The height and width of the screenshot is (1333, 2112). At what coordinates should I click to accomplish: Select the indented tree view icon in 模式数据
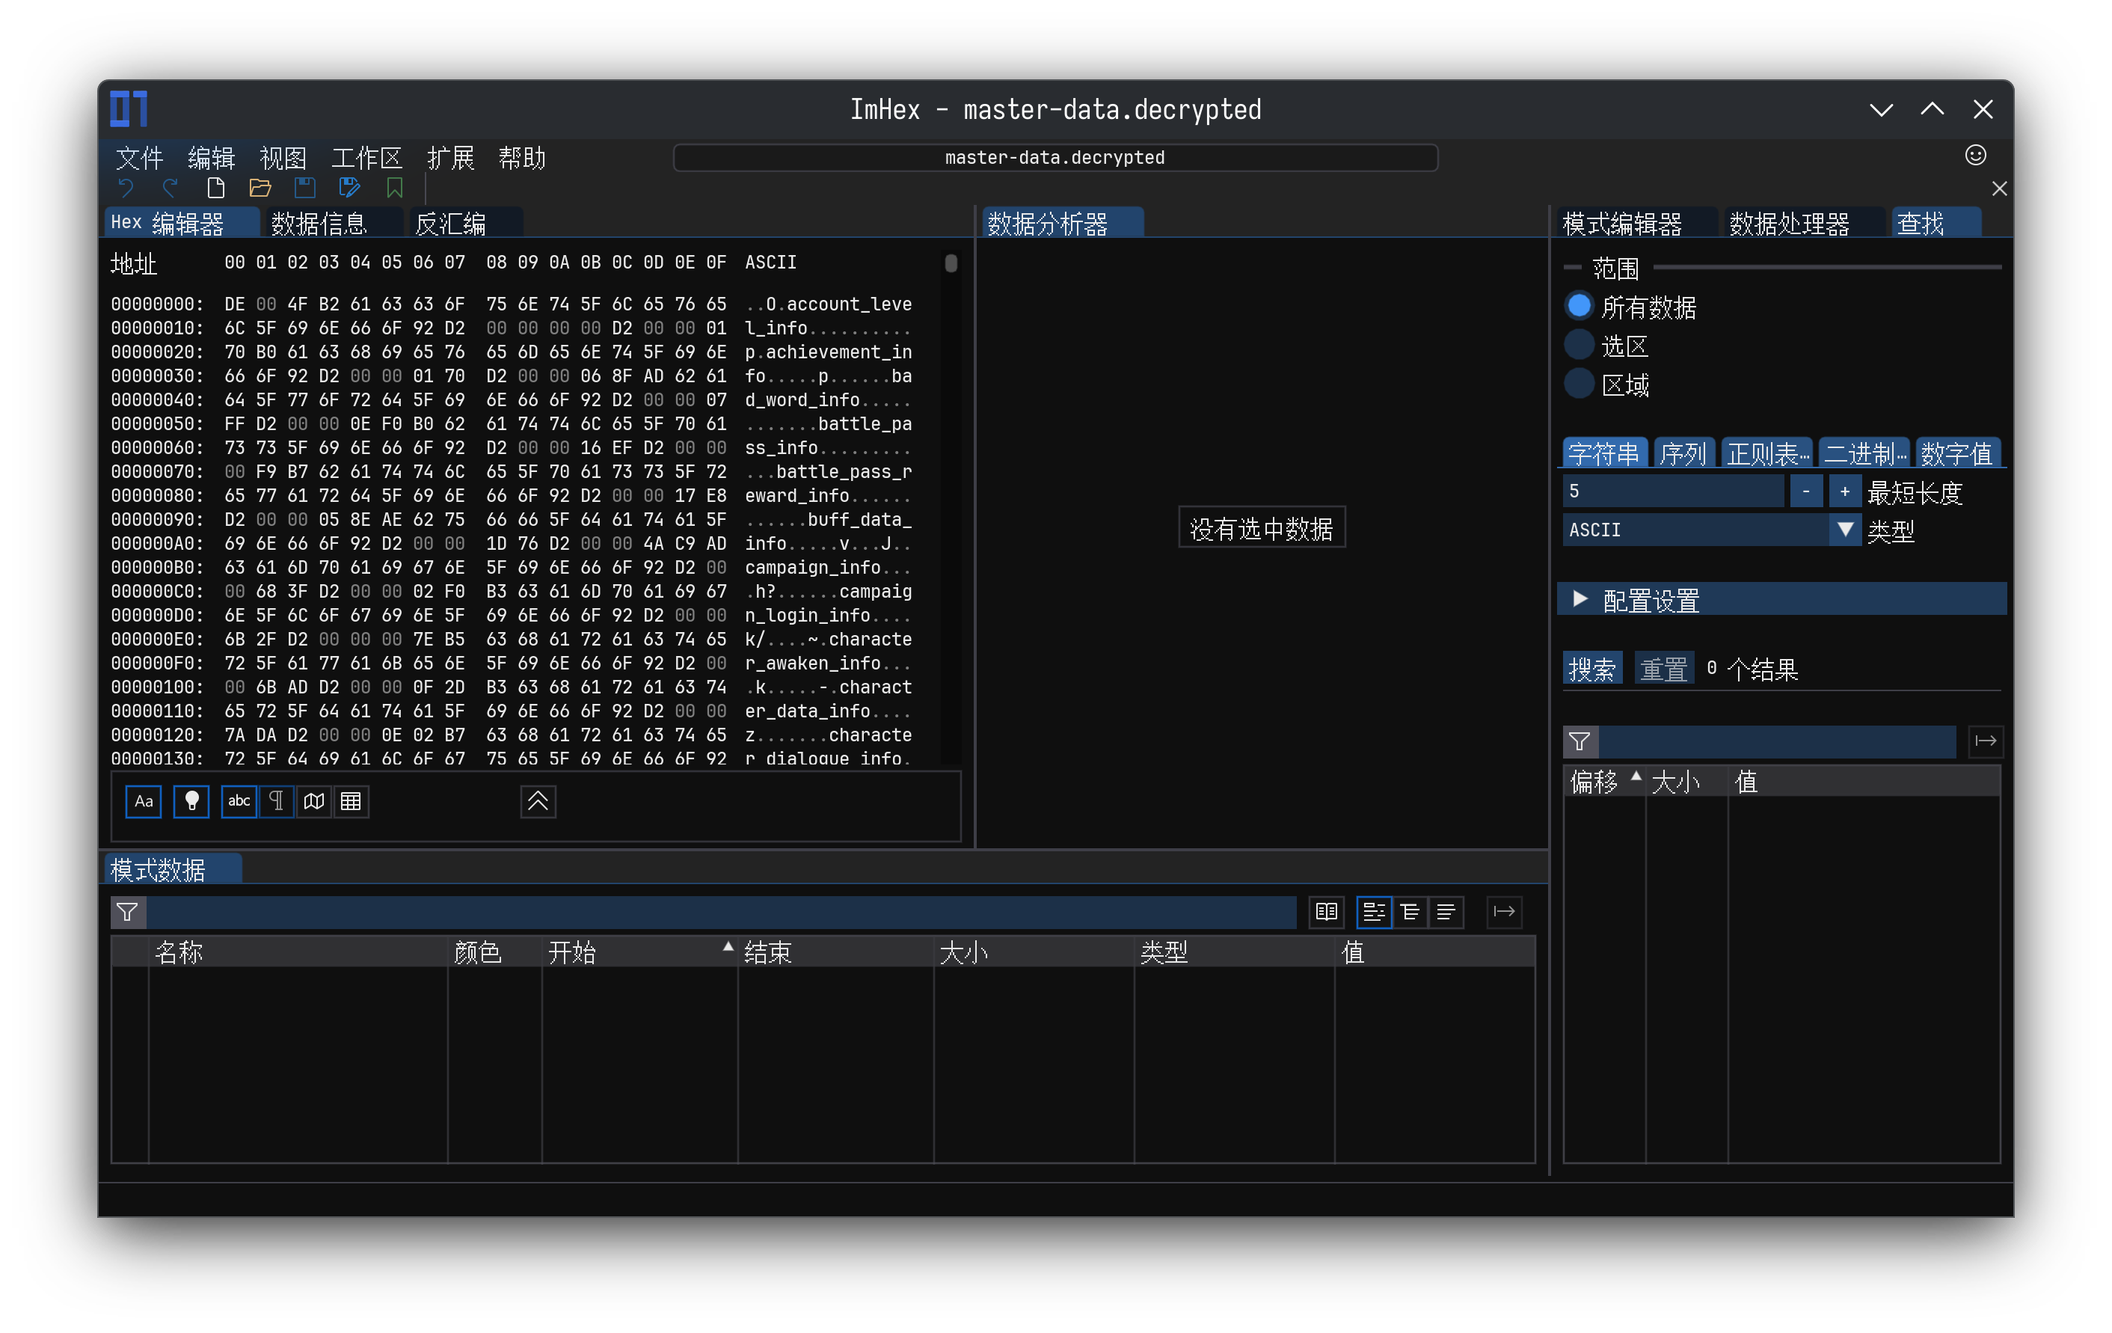click(x=1410, y=913)
